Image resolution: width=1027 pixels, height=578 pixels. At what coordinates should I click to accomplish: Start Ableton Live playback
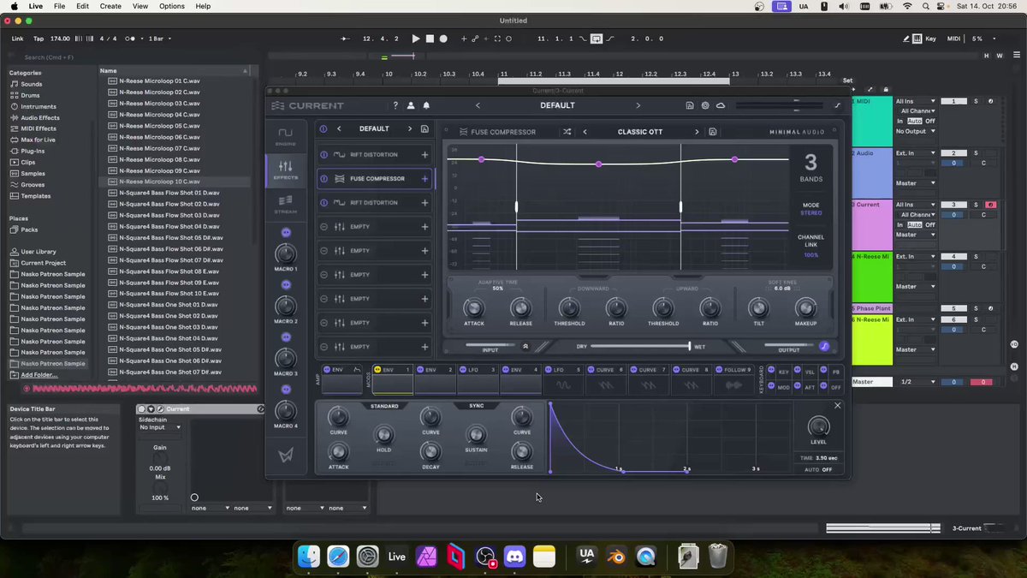coord(416,39)
